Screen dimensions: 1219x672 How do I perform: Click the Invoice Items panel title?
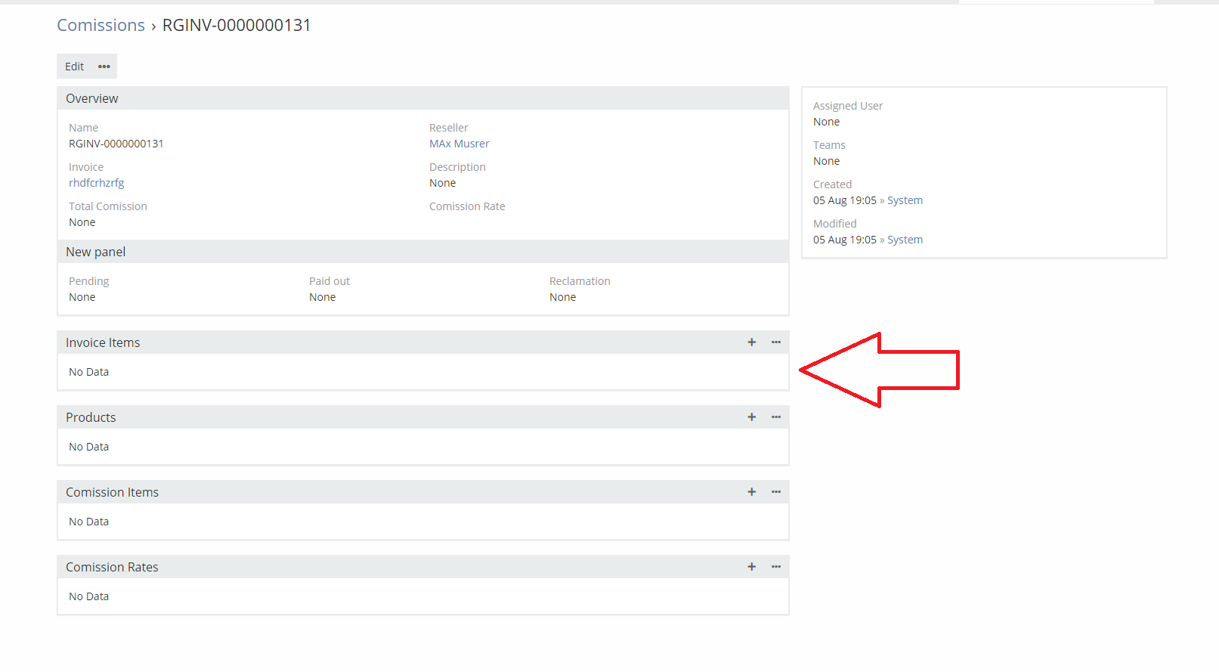103,342
